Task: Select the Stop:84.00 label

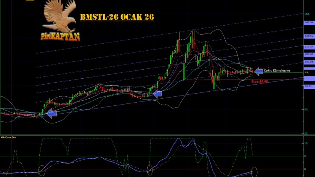Action: (259, 81)
